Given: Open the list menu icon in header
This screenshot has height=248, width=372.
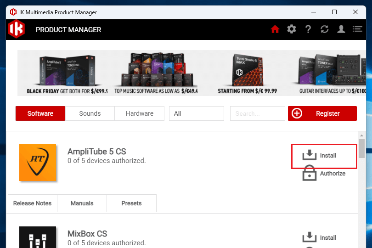Looking at the screenshot, I should [357, 29].
